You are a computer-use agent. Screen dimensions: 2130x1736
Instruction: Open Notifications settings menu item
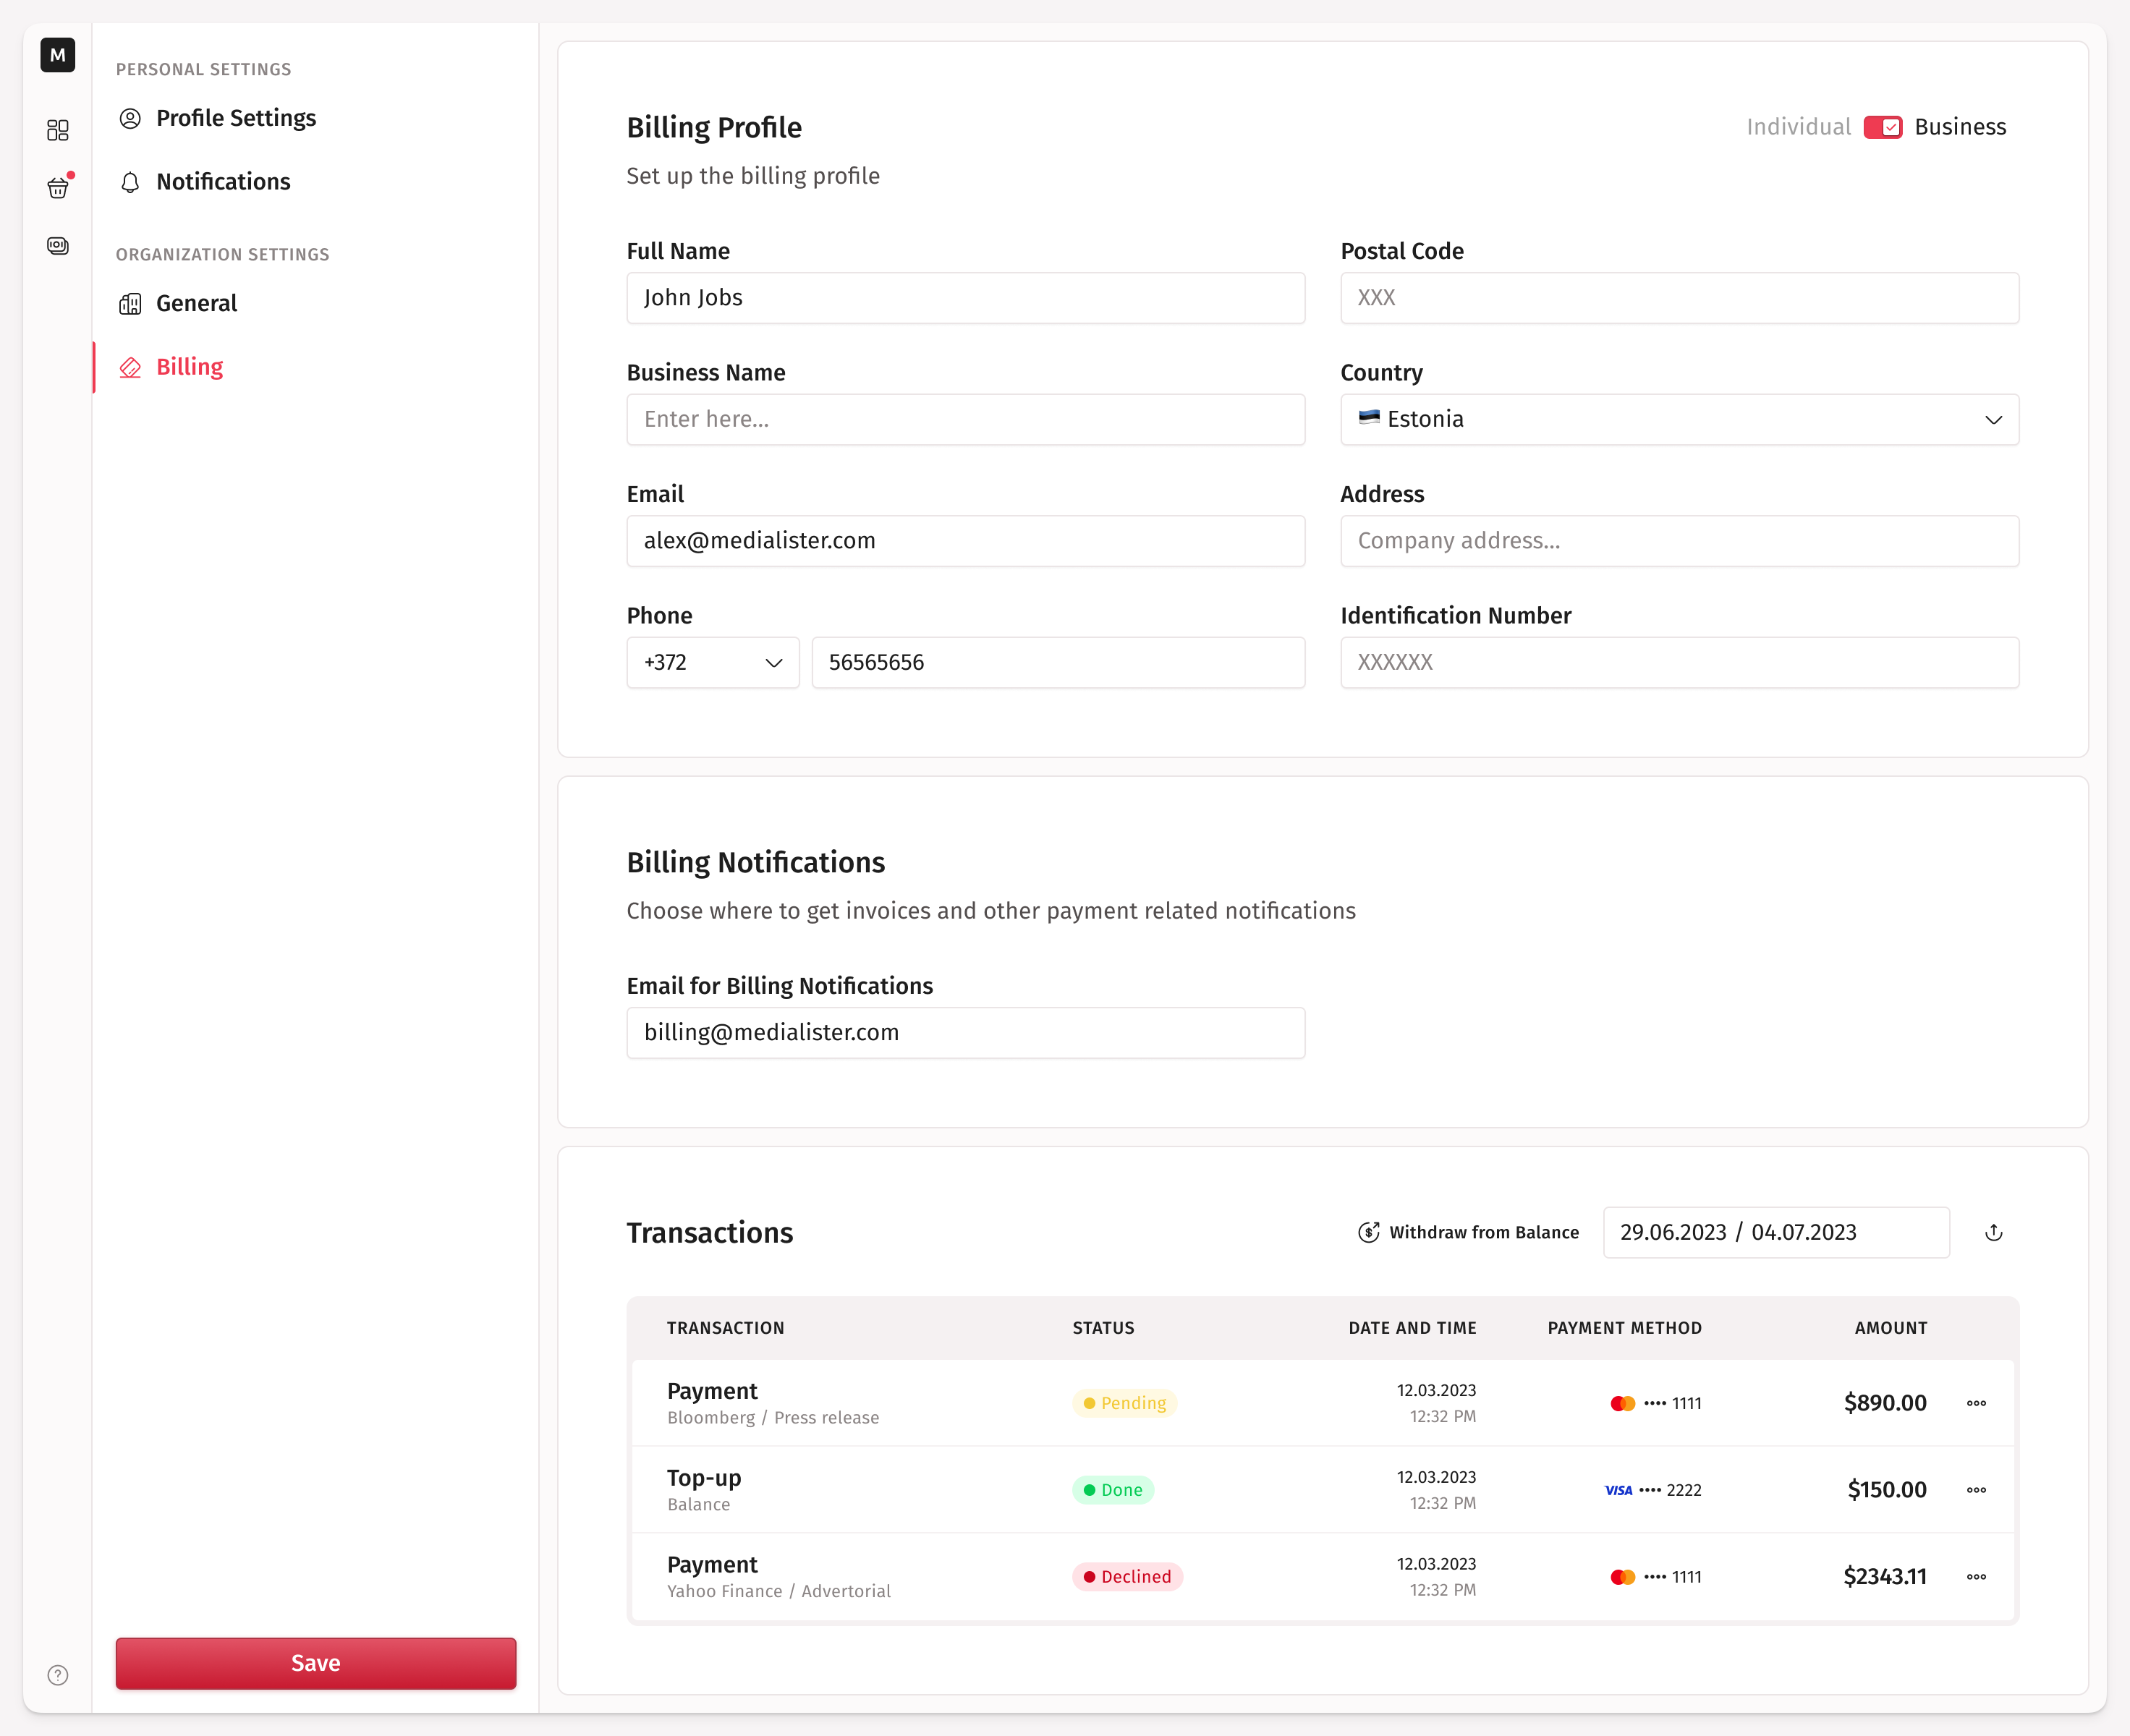coord(223,182)
